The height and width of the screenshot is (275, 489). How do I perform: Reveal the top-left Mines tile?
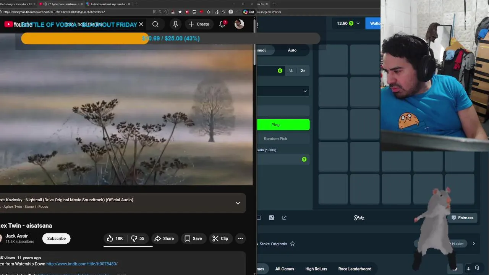pyautogui.click(x=333, y=60)
